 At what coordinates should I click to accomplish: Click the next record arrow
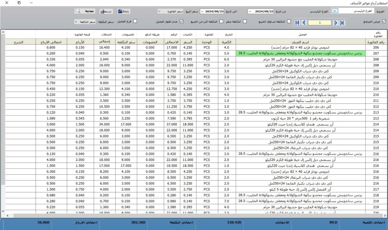[x=336, y=23]
